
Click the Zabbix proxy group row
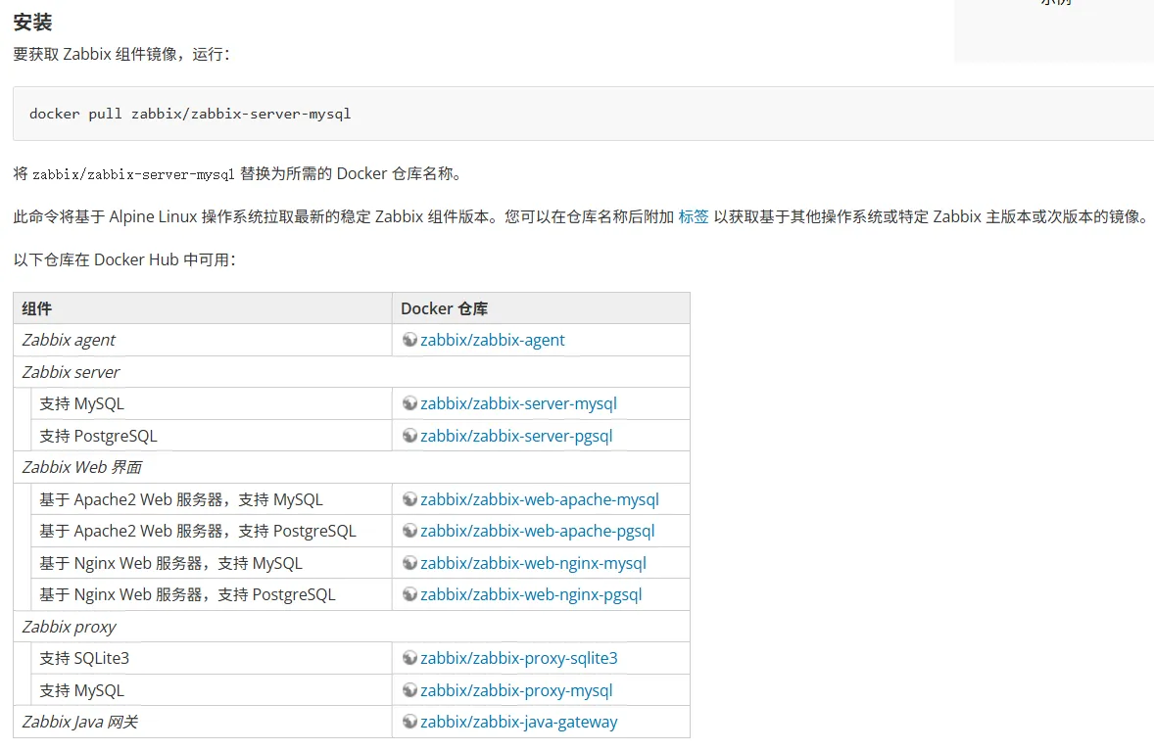pyautogui.click(x=352, y=627)
